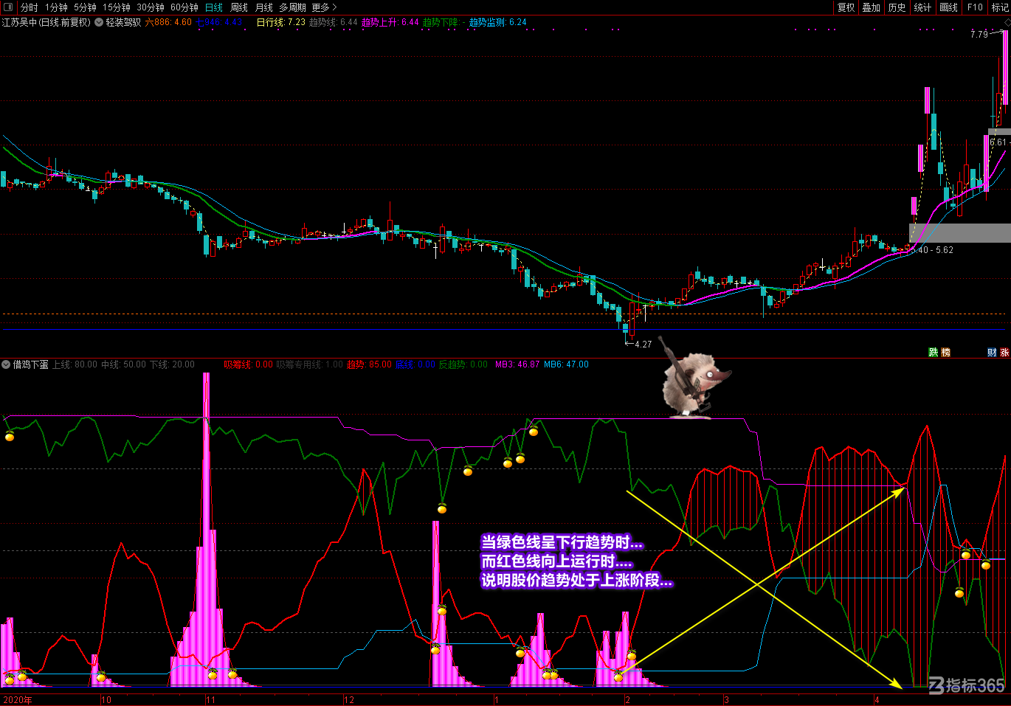The height and width of the screenshot is (706, 1011).
Task: Click the MB3: 46.87 label
Action: click(517, 364)
